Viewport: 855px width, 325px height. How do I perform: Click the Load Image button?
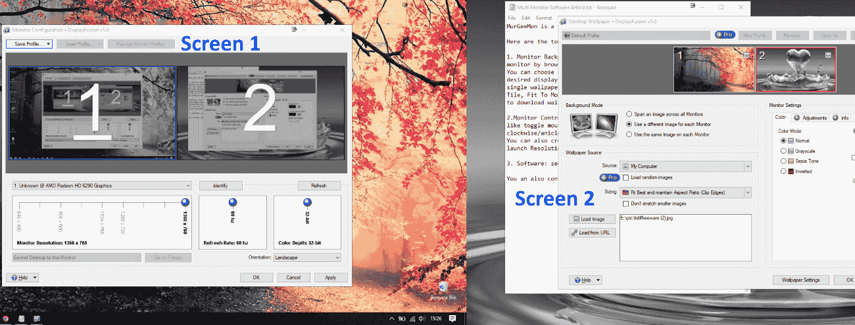[593, 219]
